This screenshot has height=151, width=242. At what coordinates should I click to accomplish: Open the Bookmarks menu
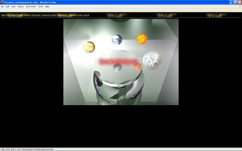[31, 7]
